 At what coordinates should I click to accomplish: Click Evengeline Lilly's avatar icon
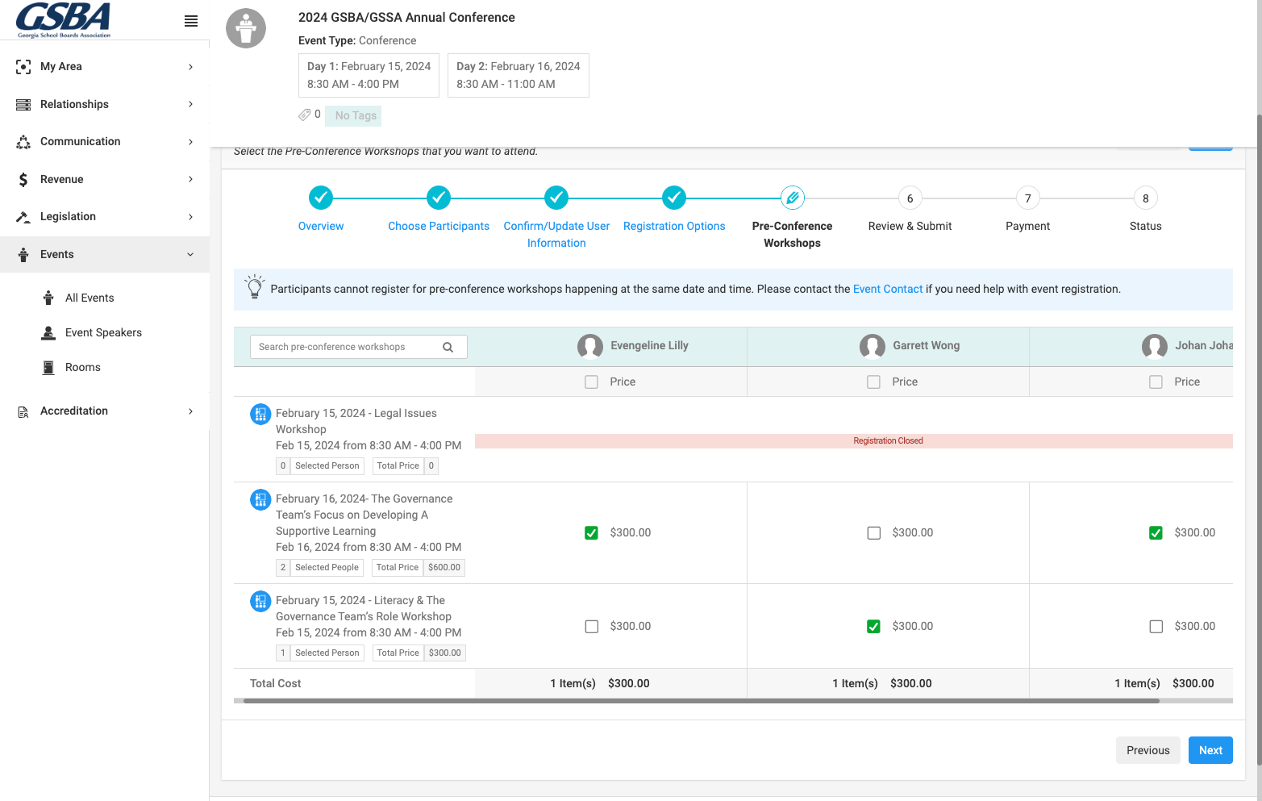[x=590, y=346]
